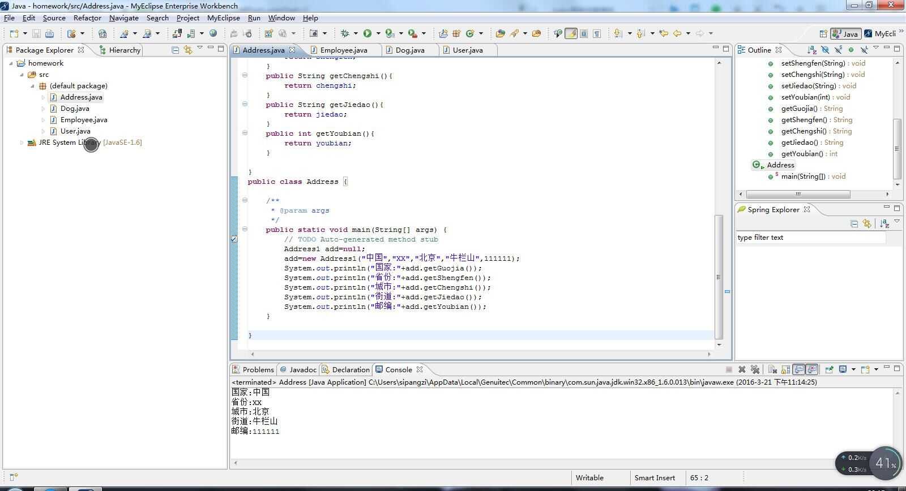Click Sort alphabetically icon in Outline

811,50
